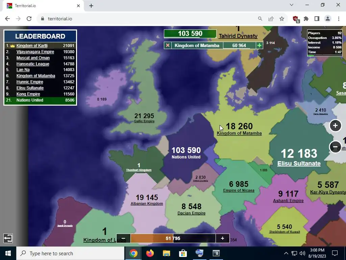Click the Nations United leaderboard row
The height and width of the screenshot is (260, 346).
pos(40,100)
